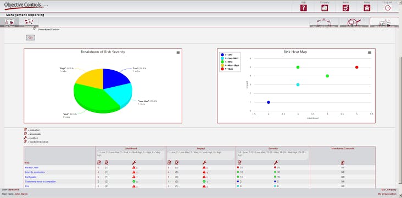Open Help with the question mark icon
This screenshot has height=198, width=402.
tap(303, 8)
